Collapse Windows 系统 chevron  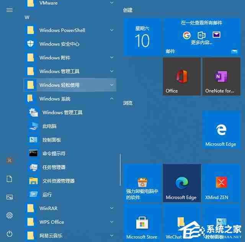click(x=112, y=98)
